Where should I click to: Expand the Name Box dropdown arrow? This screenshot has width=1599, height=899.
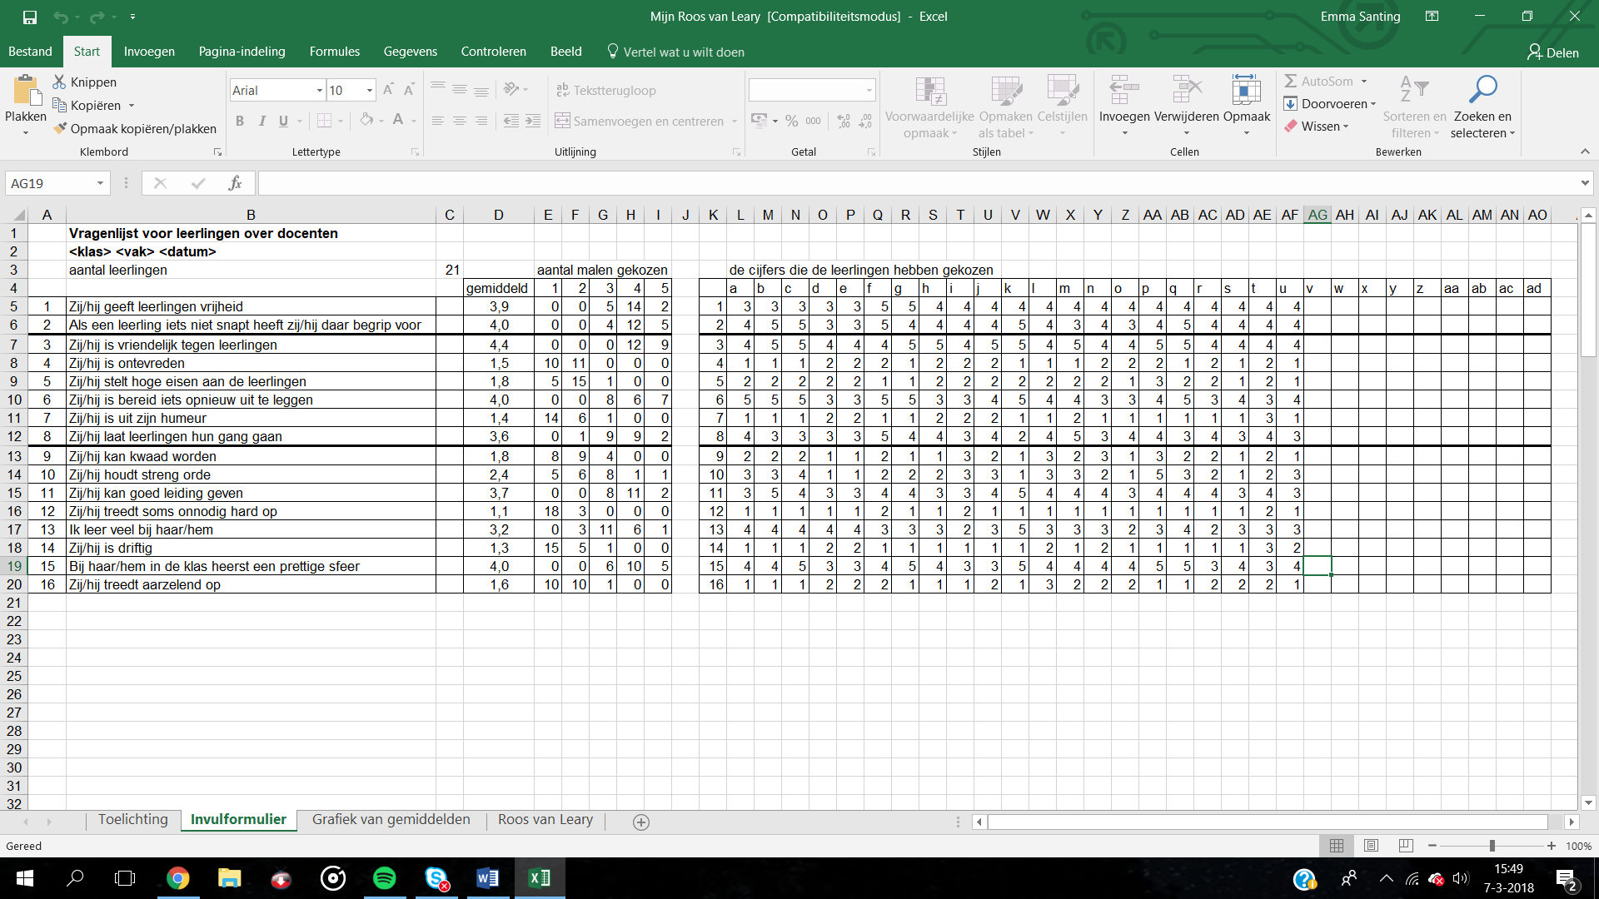[x=100, y=183]
